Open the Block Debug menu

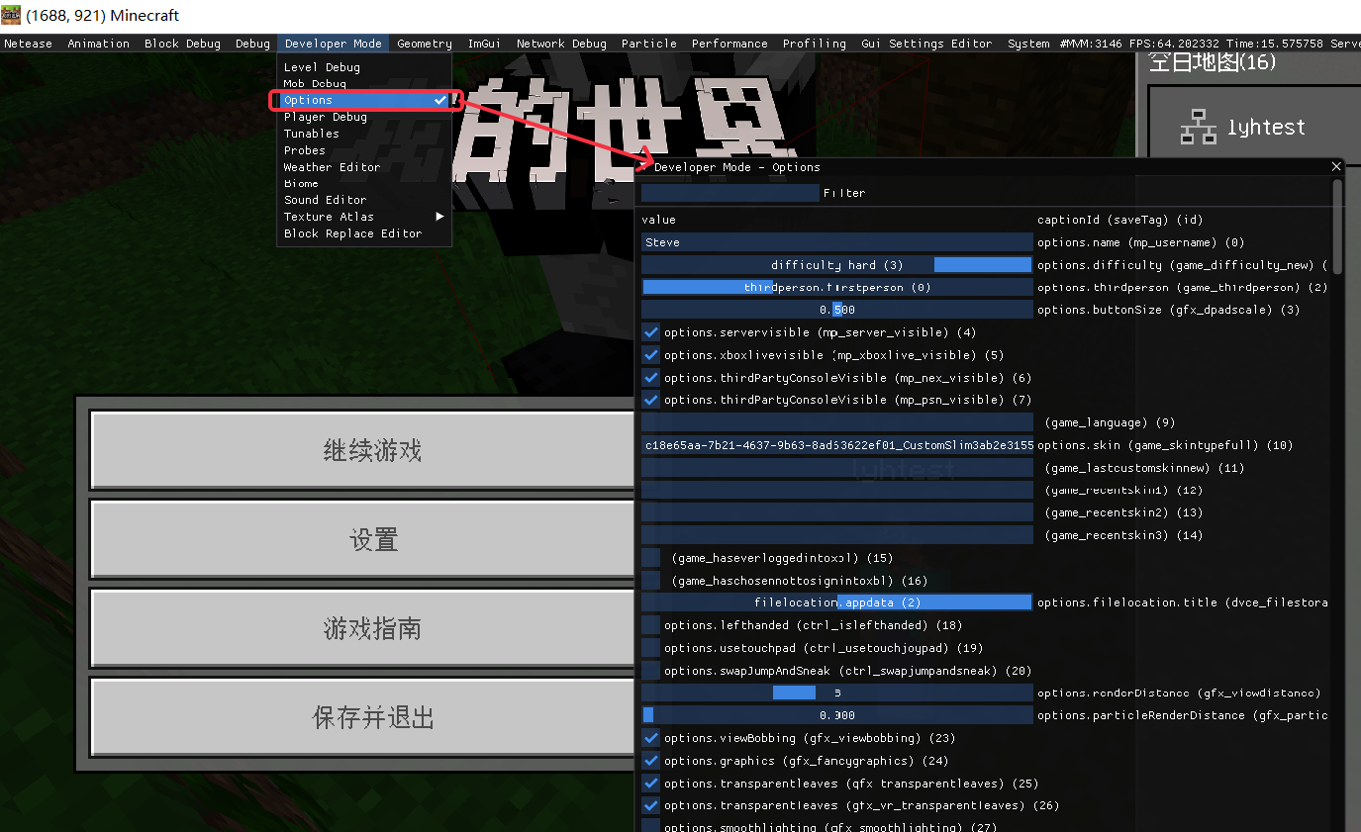tap(182, 44)
